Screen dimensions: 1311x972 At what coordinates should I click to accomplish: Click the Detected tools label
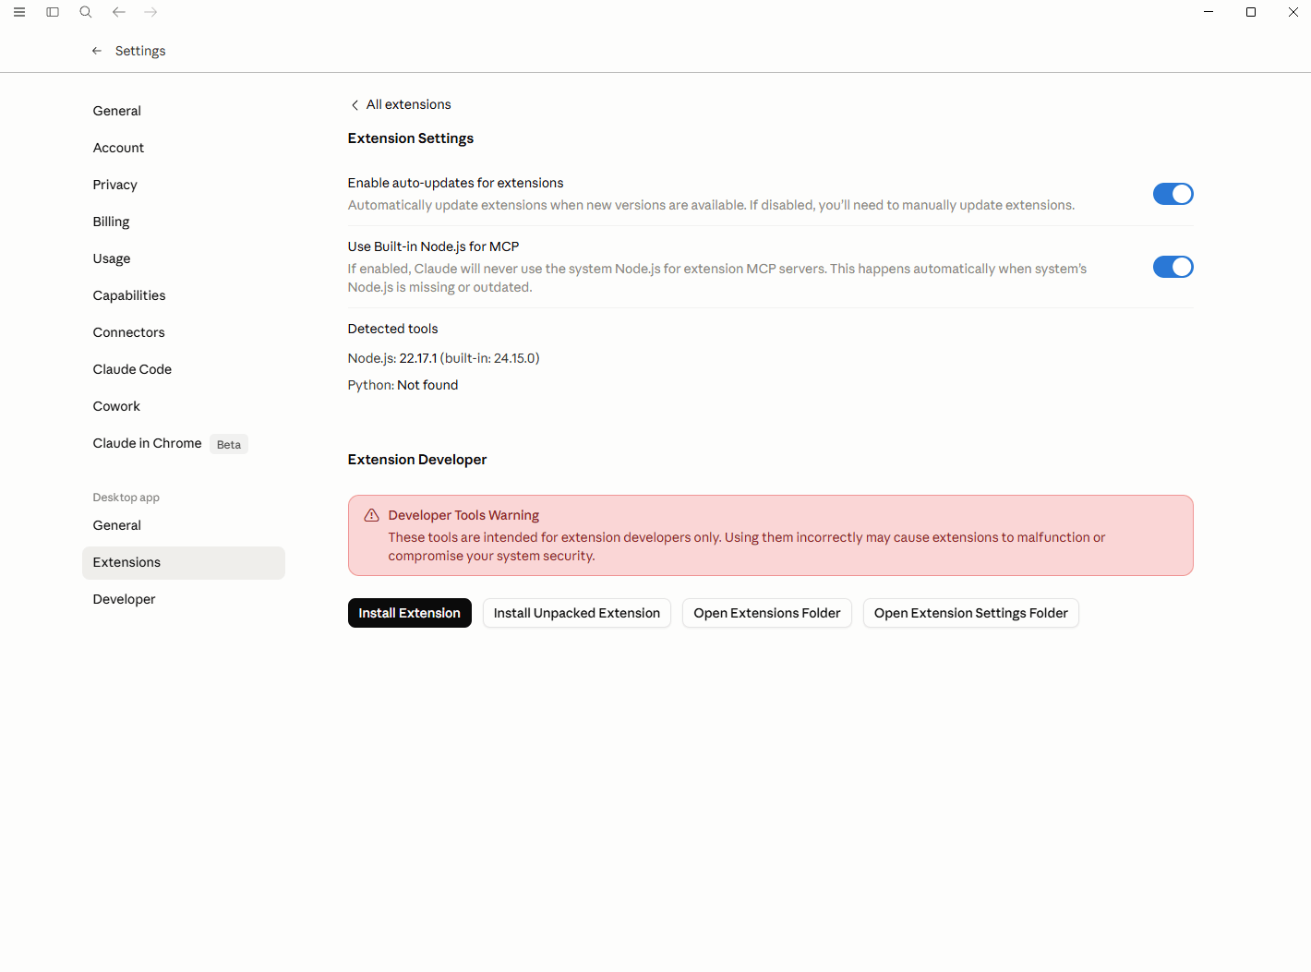[393, 329]
